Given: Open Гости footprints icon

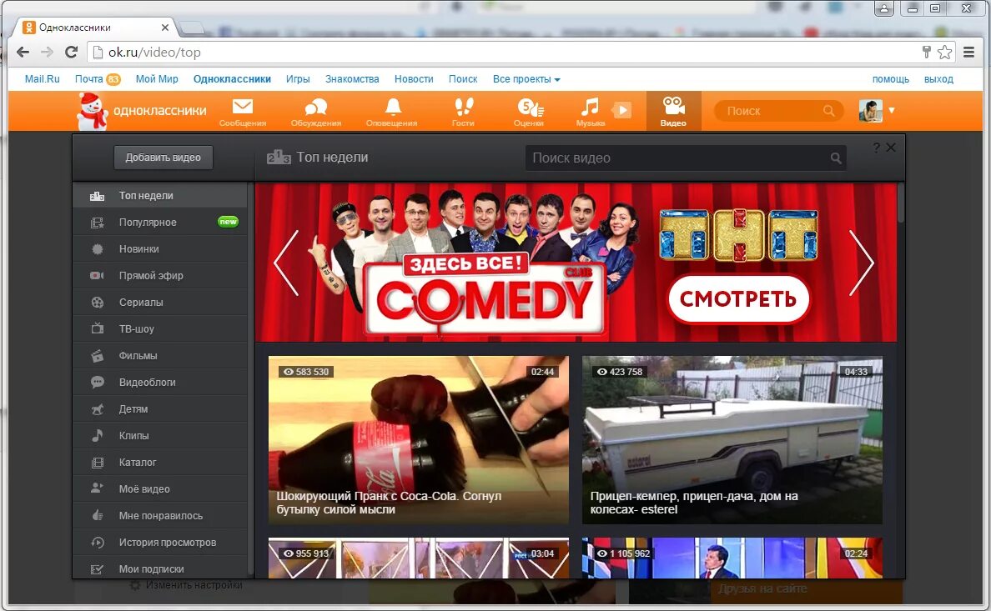Looking at the screenshot, I should pyautogui.click(x=463, y=112).
